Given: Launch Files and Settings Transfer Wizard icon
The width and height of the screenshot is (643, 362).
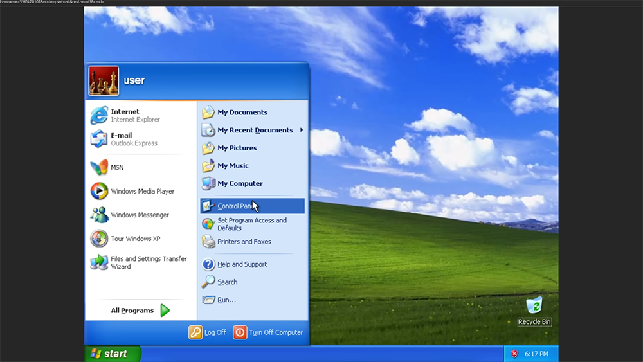Looking at the screenshot, I should pyautogui.click(x=99, y=262).
